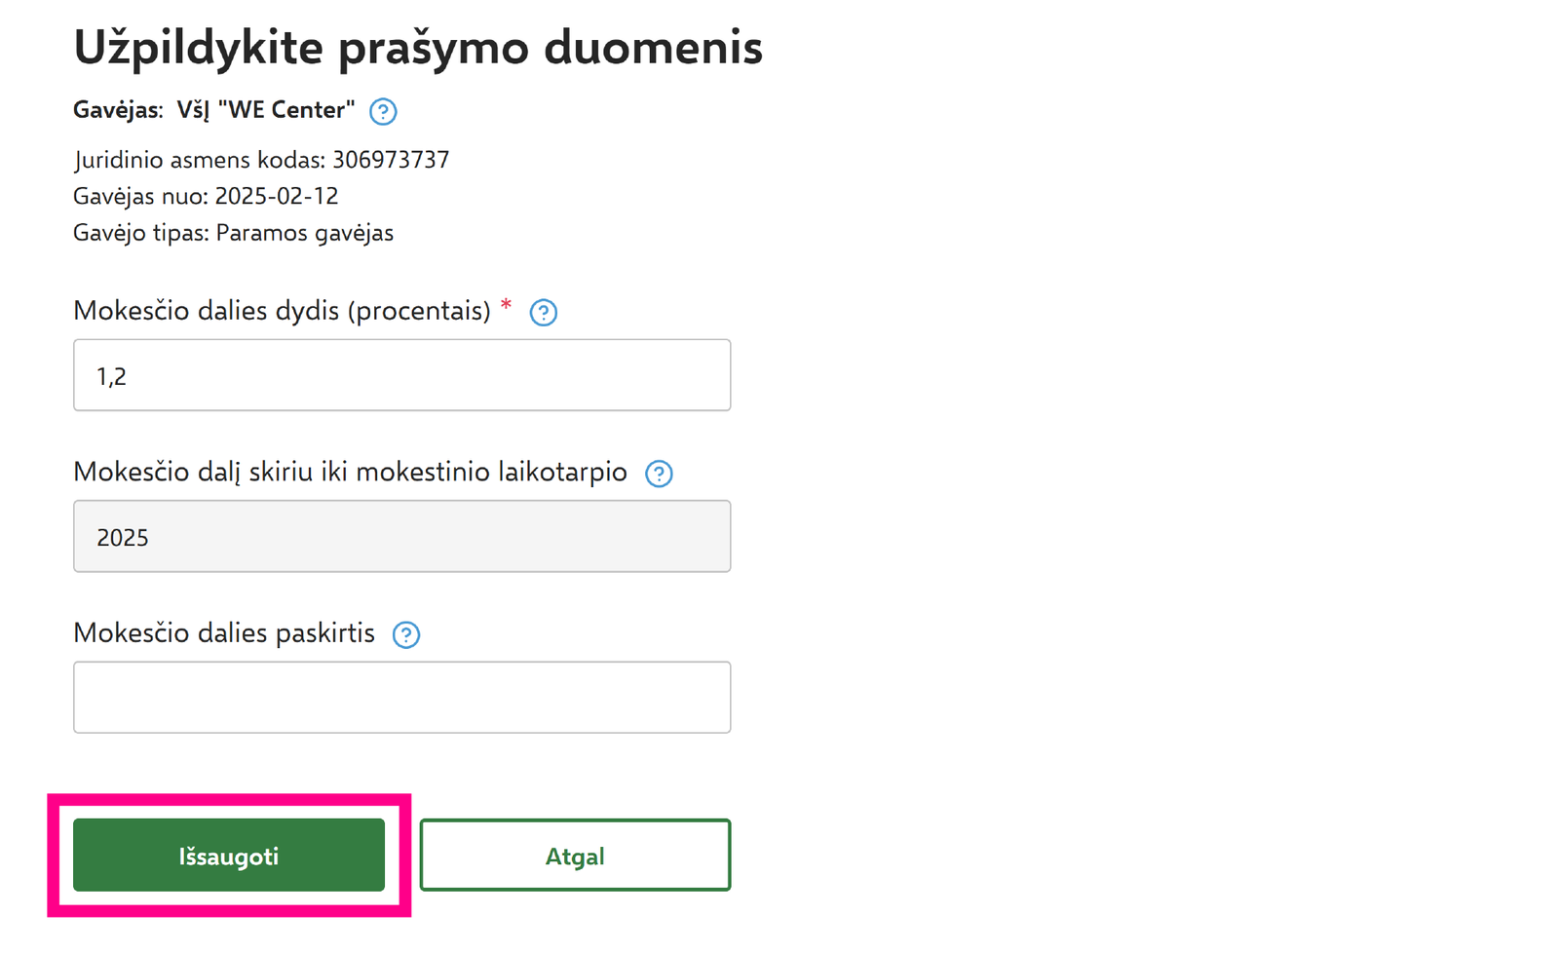Click the bold Gavėjas: label
Image resolution: width=1559 pixels, height=953 pixels.
(118, 110)
